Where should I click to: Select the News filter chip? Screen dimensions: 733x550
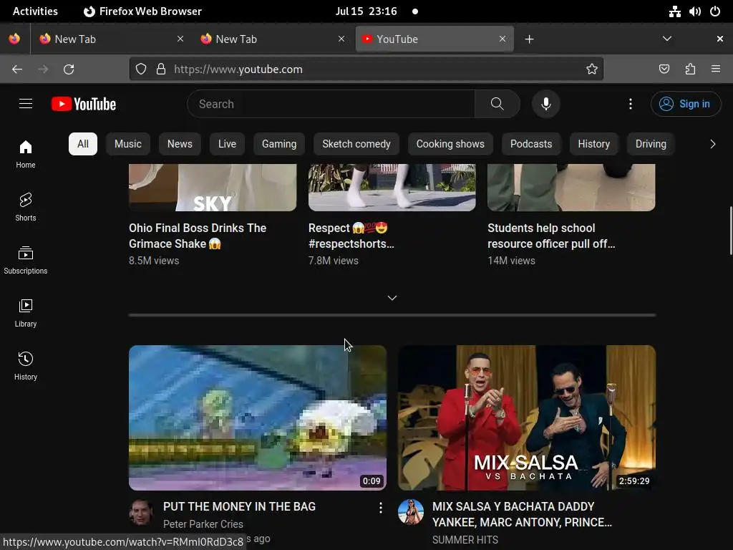tap(180, 144)
